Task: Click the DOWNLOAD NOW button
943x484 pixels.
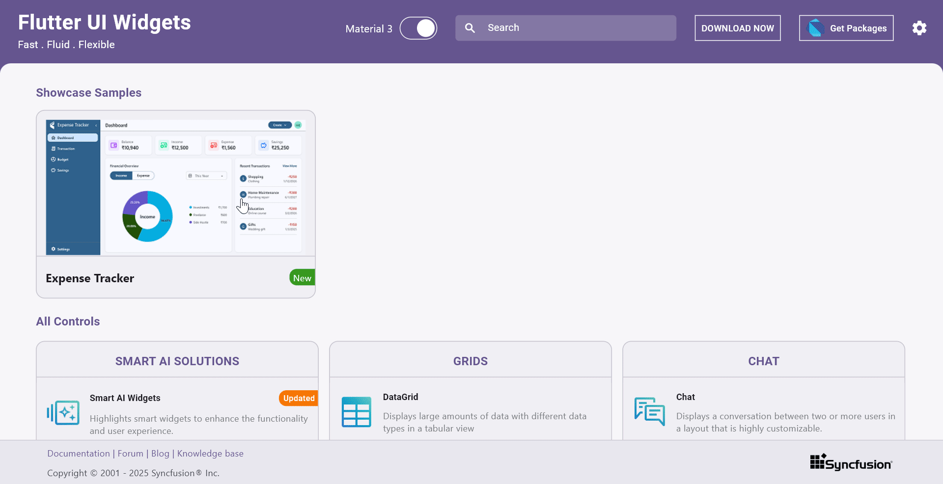Action: [x=738, y=28]
